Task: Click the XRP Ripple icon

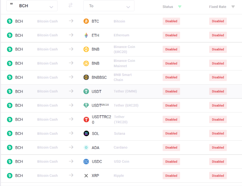Action: [86, 176]
